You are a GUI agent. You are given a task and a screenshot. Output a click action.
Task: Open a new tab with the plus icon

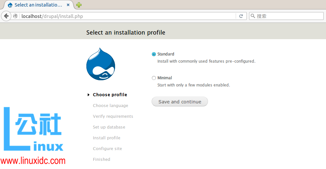(x=79, y=5)
